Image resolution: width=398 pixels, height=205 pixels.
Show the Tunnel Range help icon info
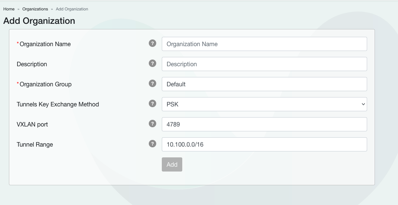152,144
